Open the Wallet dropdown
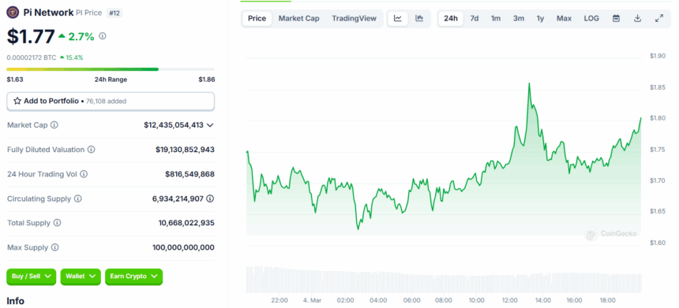679x308 pixels. tap(81, 276)
